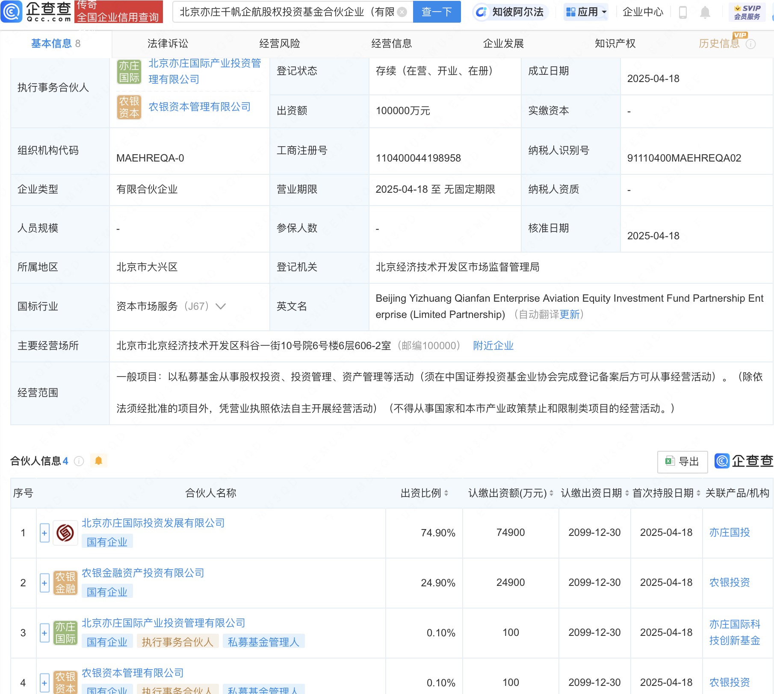Open the 应用 dropdown menu
This screenshot has height=694, width=774.
coord(586,12)
